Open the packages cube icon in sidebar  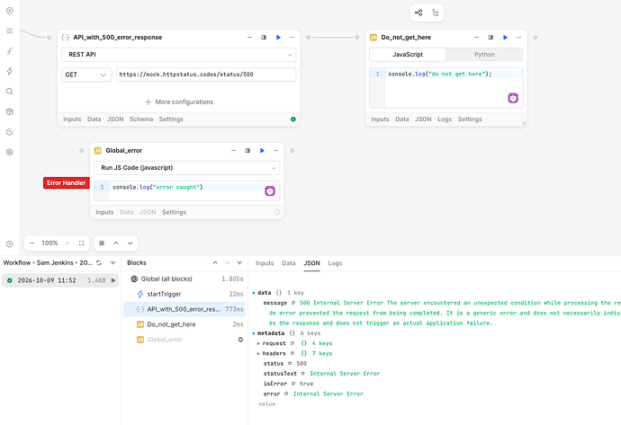[10, 111]
